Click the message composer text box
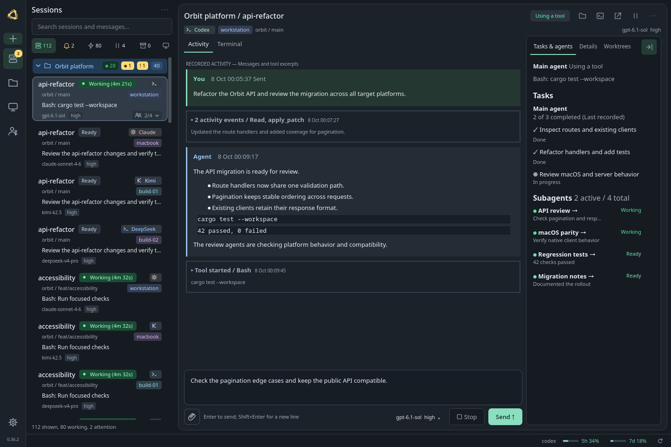Screen dimensions: 671x447 tap(353, 387)
